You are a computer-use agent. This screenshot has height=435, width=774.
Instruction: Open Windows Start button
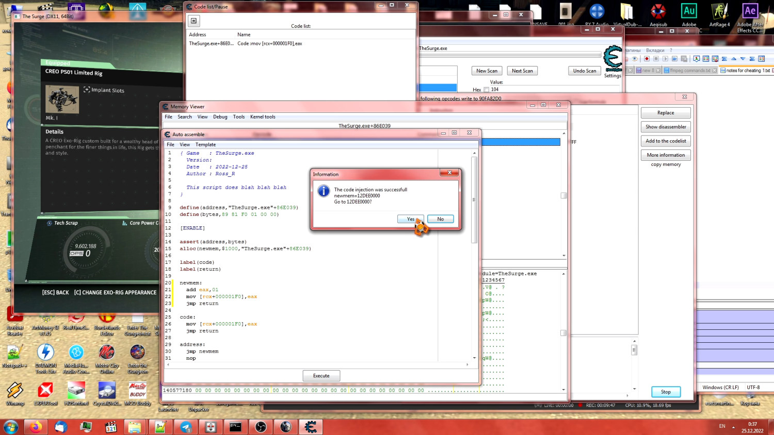point(11,427)
